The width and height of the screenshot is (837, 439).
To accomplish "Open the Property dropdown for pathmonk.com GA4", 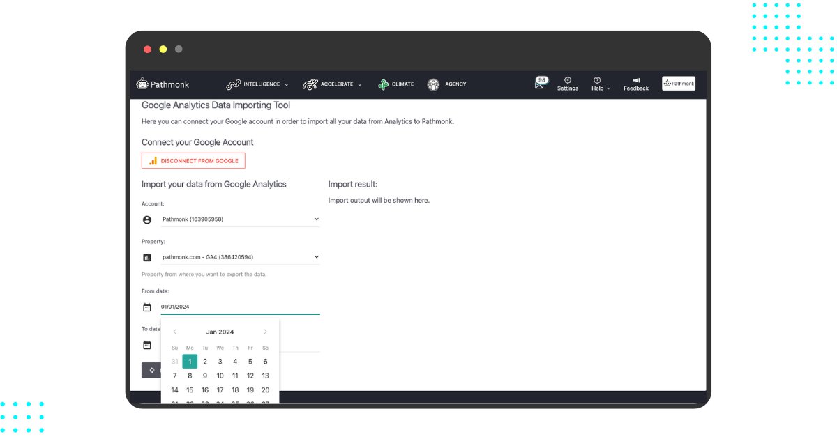I will (x=240, y=256).
